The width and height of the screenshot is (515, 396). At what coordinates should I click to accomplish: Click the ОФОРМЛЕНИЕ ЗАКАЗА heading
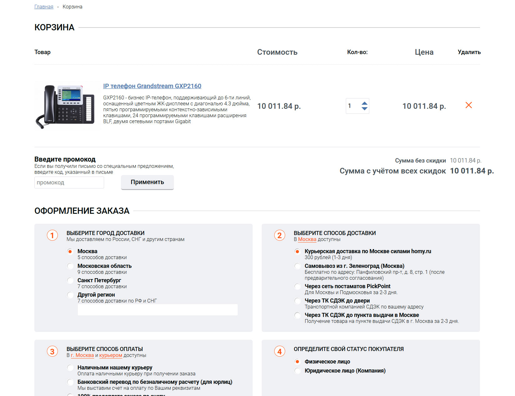point(82,211)
